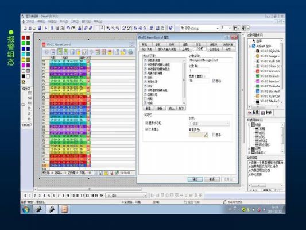Image resolution: width=306 pixels, height=230 pixels.
Task: Click the runtime play arrow icon in toolbar
Action: (46, 28)
